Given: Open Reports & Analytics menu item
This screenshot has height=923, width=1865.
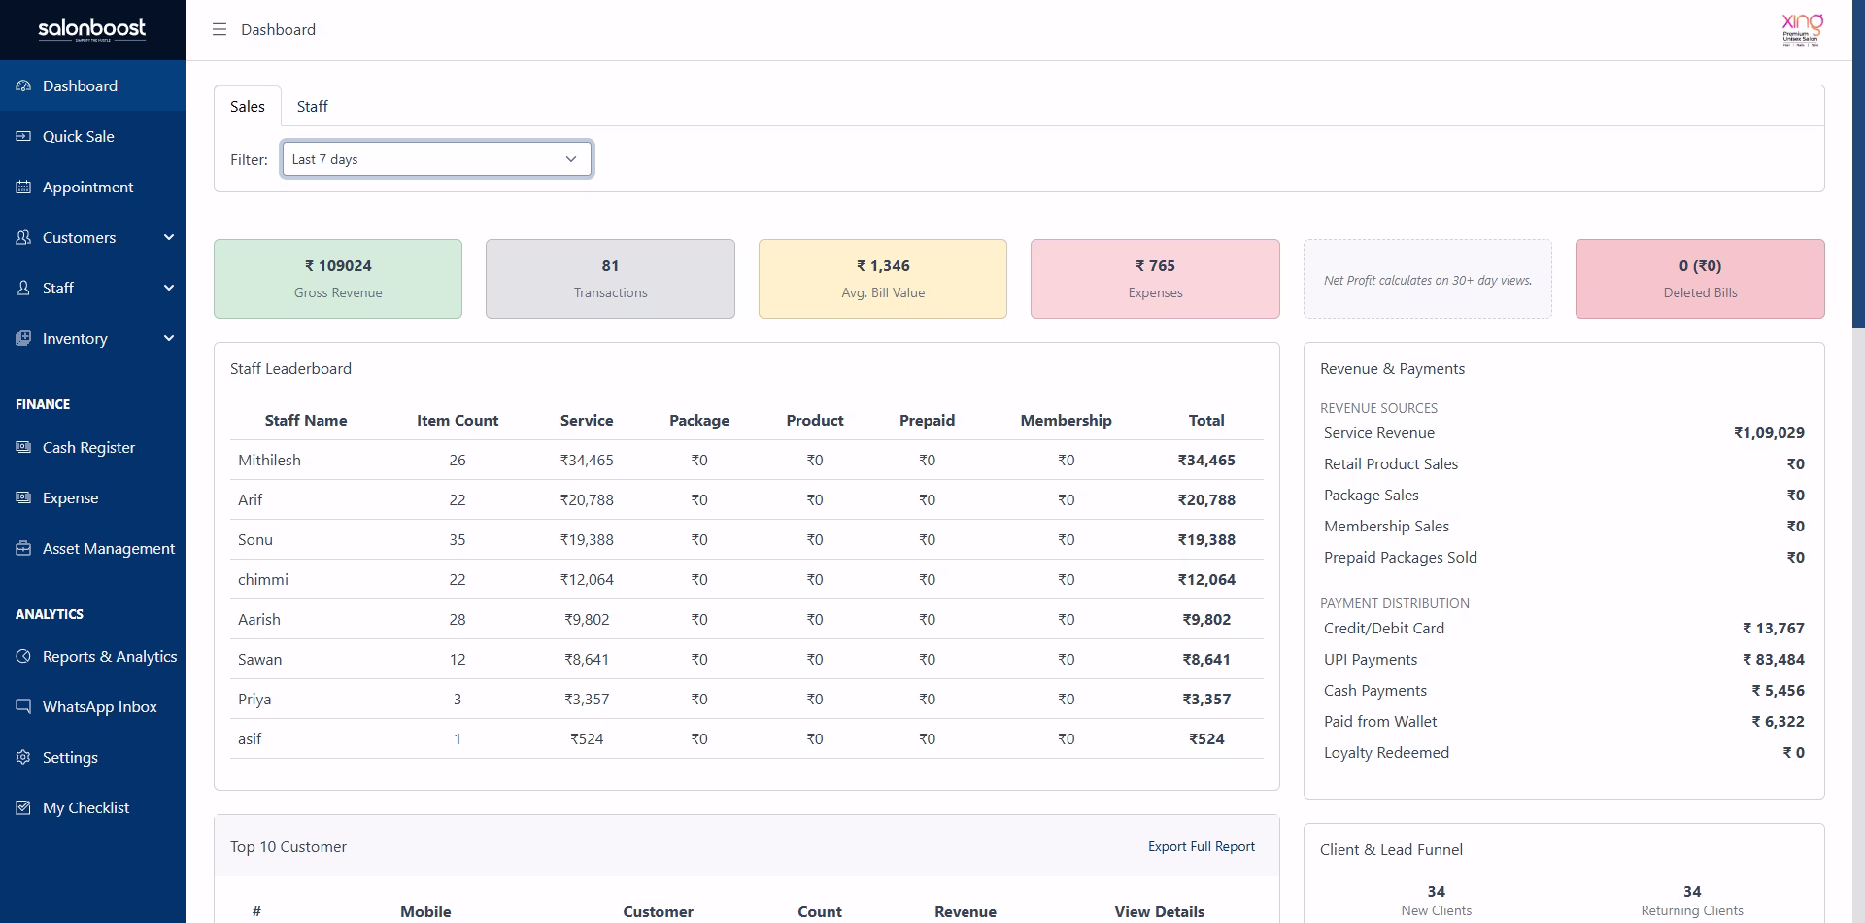Looking at the screenshot, I should [x=93, y=656].
